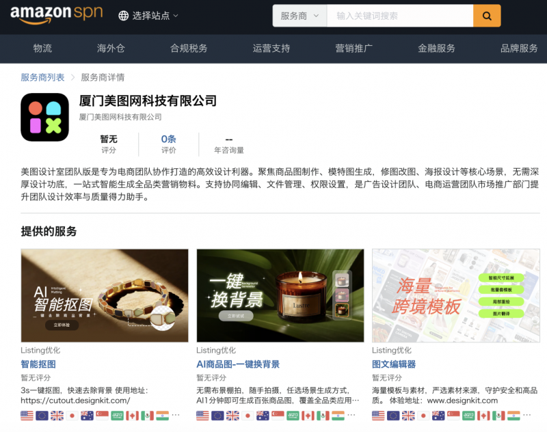This screenshot has width=547, height=432.
Task: Click the Australia flag under AI商品图-一键换背景
Action: 263,416
